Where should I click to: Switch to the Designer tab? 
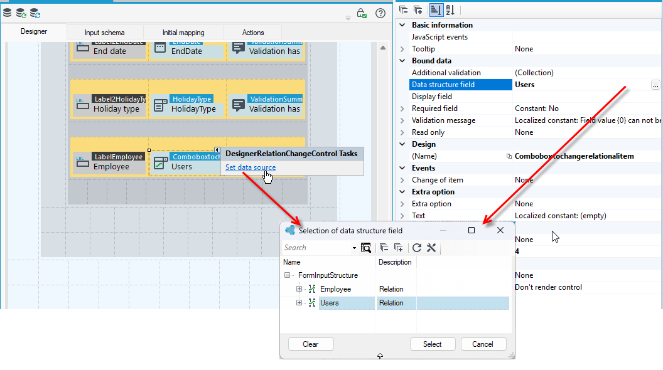[34, 32]
